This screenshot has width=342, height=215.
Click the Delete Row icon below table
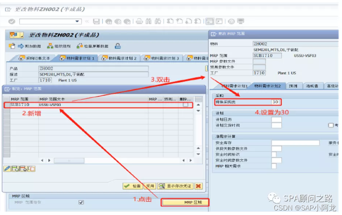[x=23, y=169]
